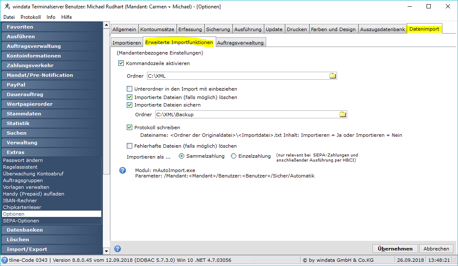This screenshot has height=266, width=458.
Task: Toggle Importierte Dateien sichern checkbox
Action: tap(129, 105)
